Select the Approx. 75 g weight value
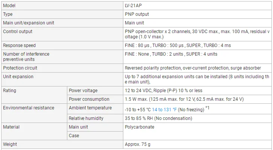 tap(138, 144)
